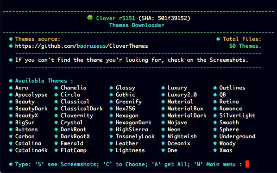Select the Circla theme
277x173 pixels.
(70, 95)
